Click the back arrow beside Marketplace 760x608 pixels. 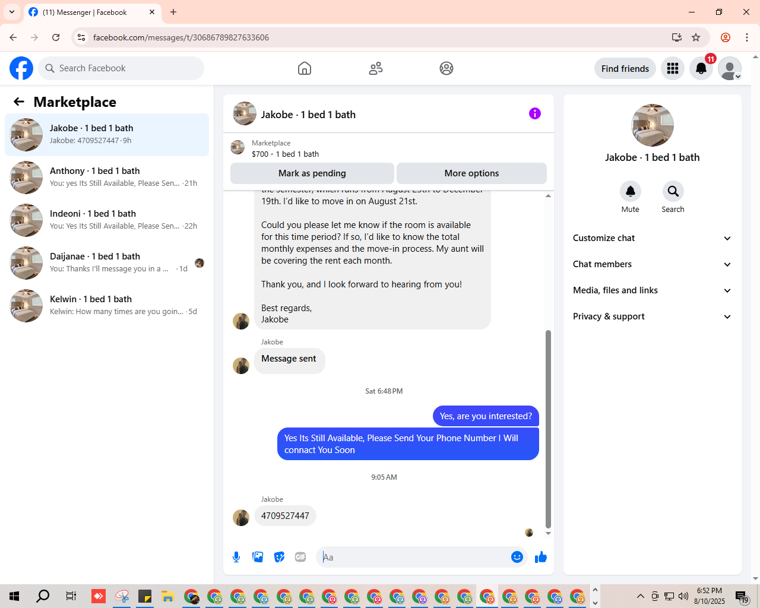19,102
